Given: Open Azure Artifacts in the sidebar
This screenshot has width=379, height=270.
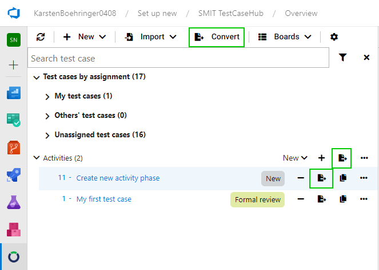Looking at the screenshot, I should pyautogui.click(x=14, y=230).
